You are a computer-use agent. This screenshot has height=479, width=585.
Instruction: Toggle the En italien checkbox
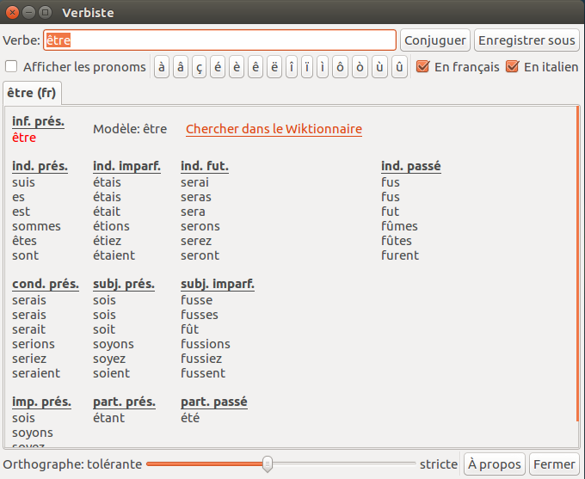[x=513, y=67]
